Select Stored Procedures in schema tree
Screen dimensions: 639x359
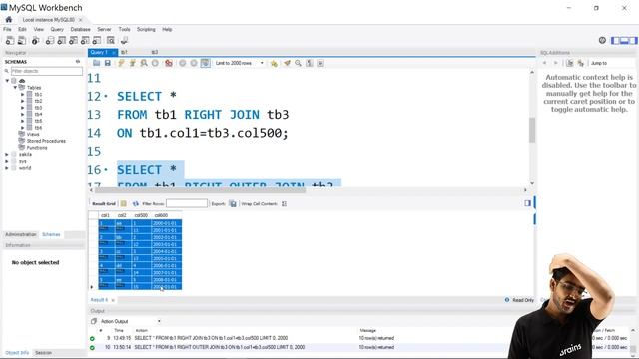[x=46, y=141]
